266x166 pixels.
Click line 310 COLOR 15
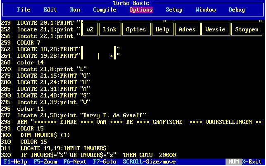pyautogui.click(x=24, y=142)
